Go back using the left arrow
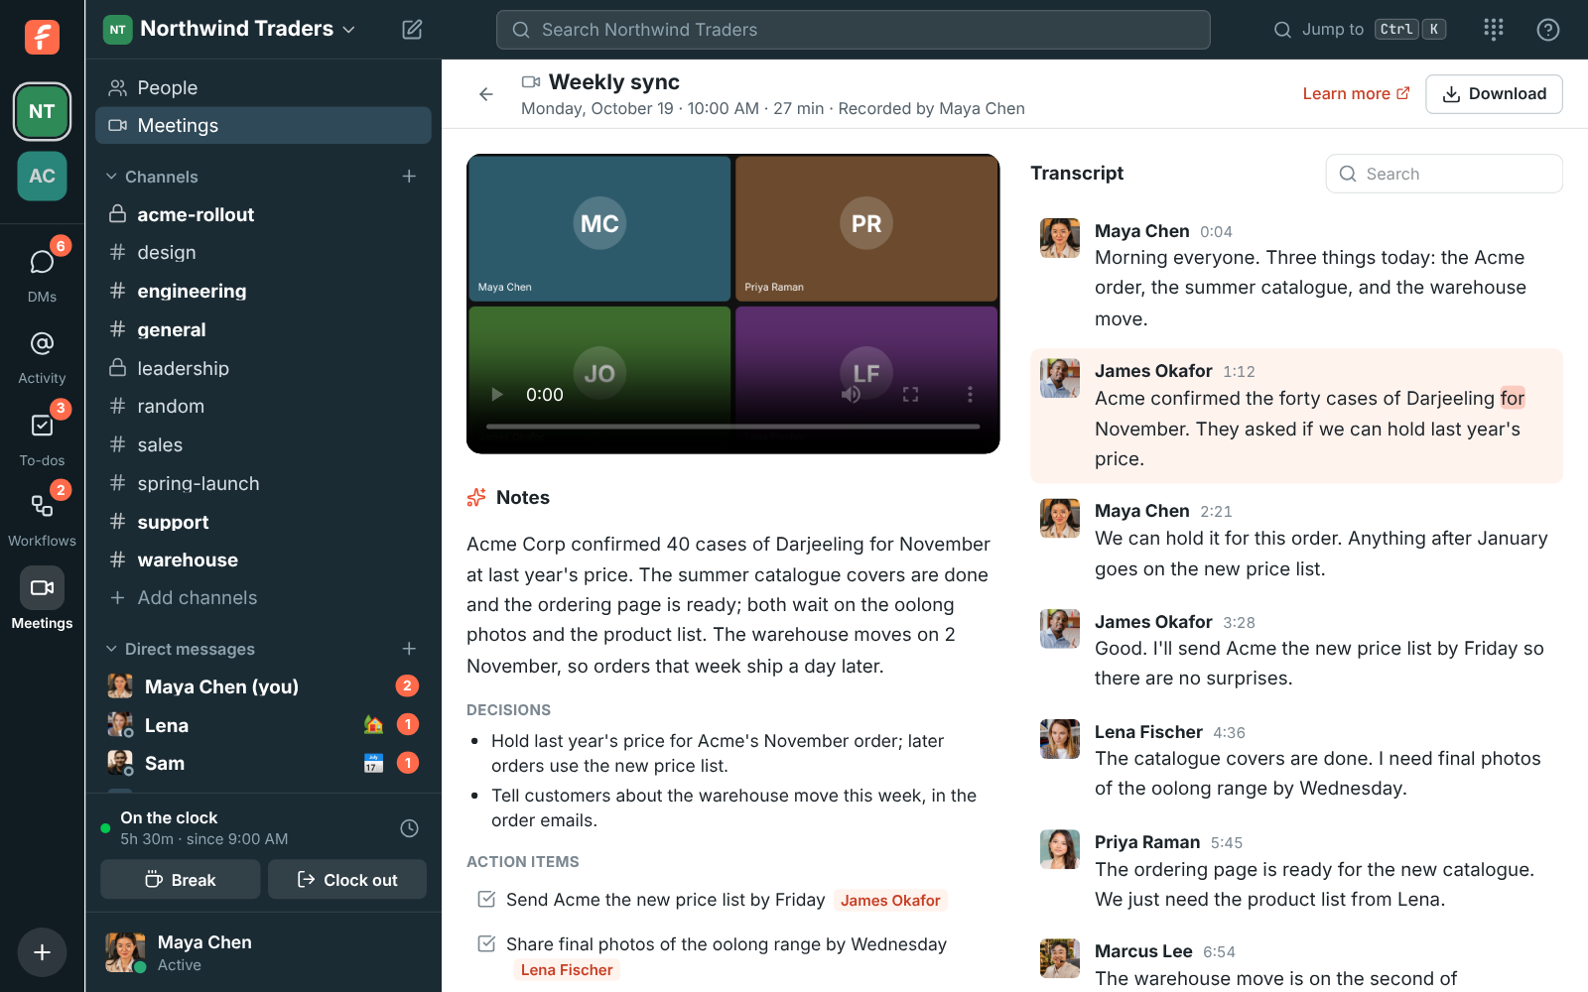The image size is (1588, 992). [x=486, y=94]
